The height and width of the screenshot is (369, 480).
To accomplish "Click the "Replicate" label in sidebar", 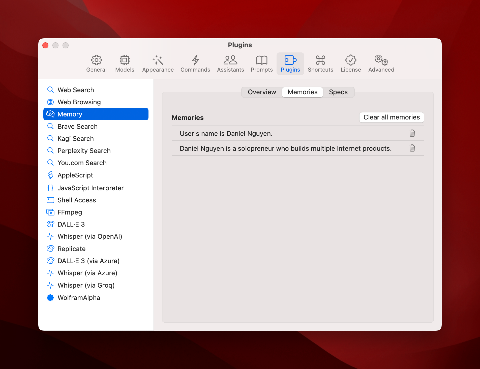I will click(72, 249).
